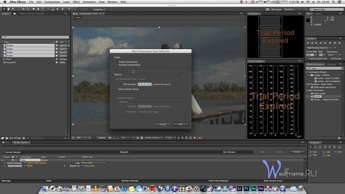
Task: Click Cancel in New Composition dialog
Action: [163, 124]
